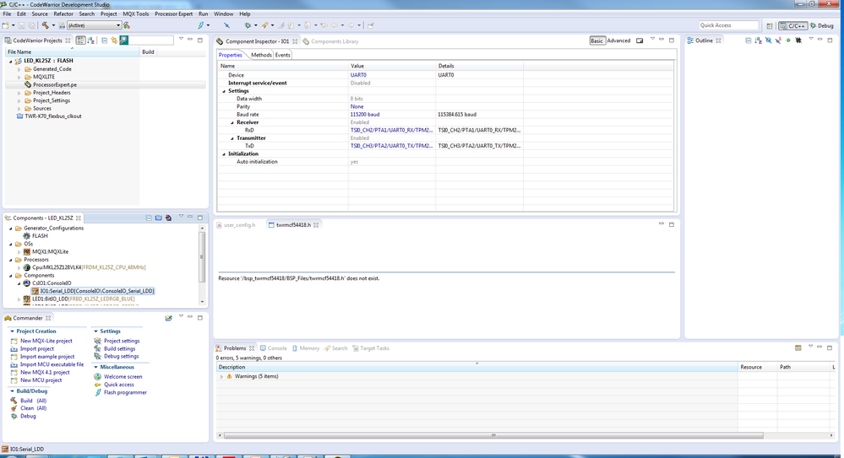Expand the Generated_Code folder
The height and width of the screenshot is (458, 844).
(x=19, y=69)
